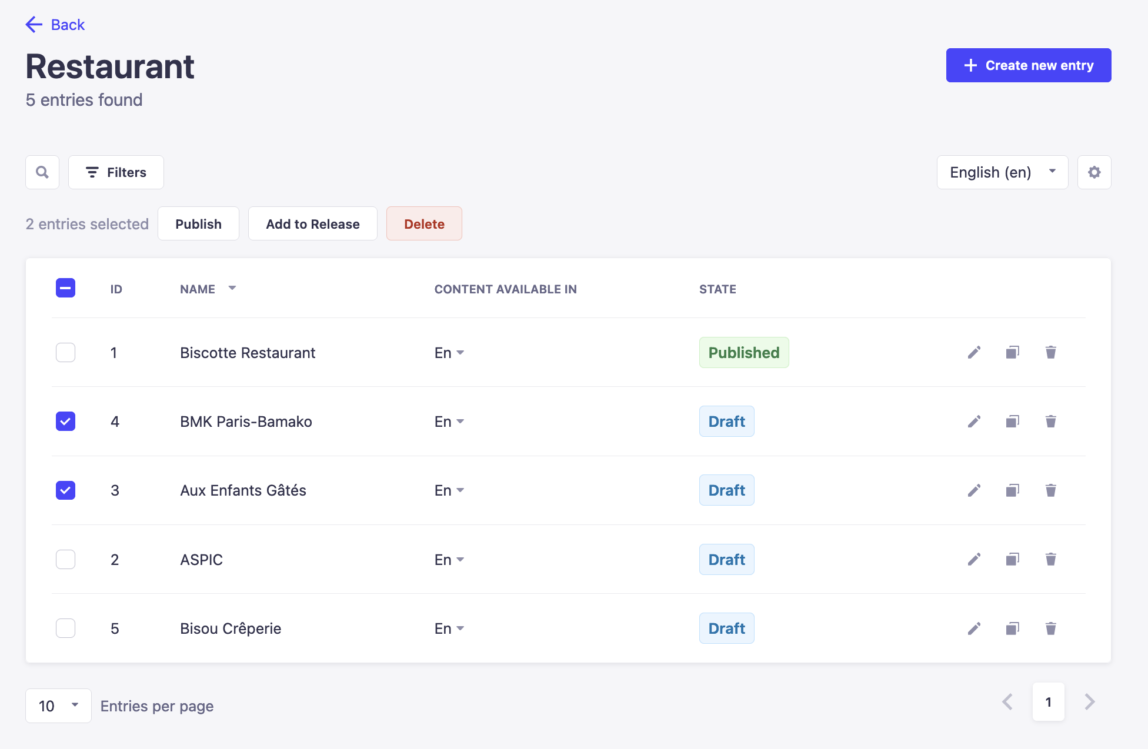Change entries per page with the 10 dropdown

pos(58,705)
